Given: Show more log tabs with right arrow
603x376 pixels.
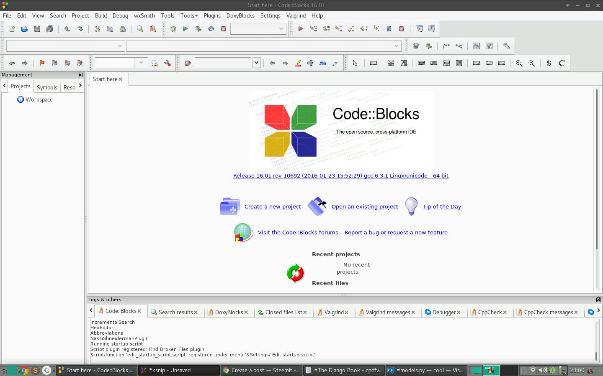Looking at the screenshot, I should pyautogui.click(x=598, y=310).
